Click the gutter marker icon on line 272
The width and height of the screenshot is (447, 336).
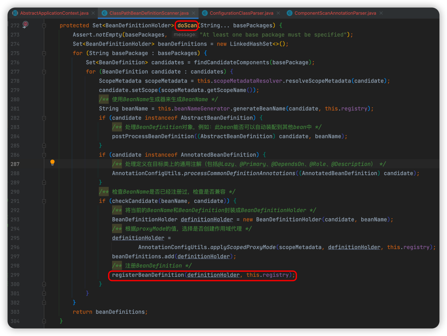click(x=25, y=24)
